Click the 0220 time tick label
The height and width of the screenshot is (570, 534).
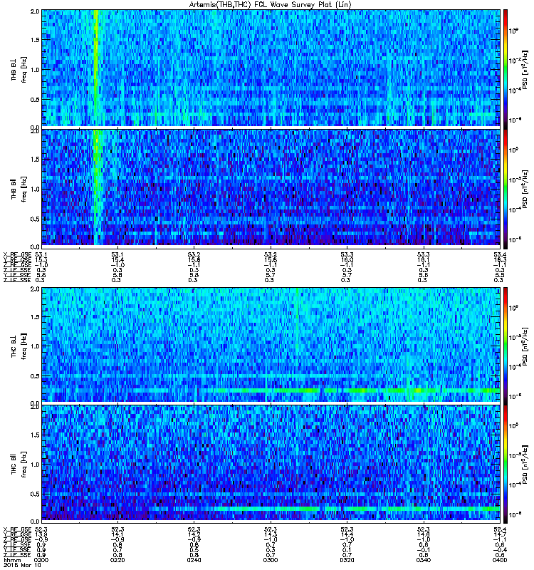pos(117,560)
